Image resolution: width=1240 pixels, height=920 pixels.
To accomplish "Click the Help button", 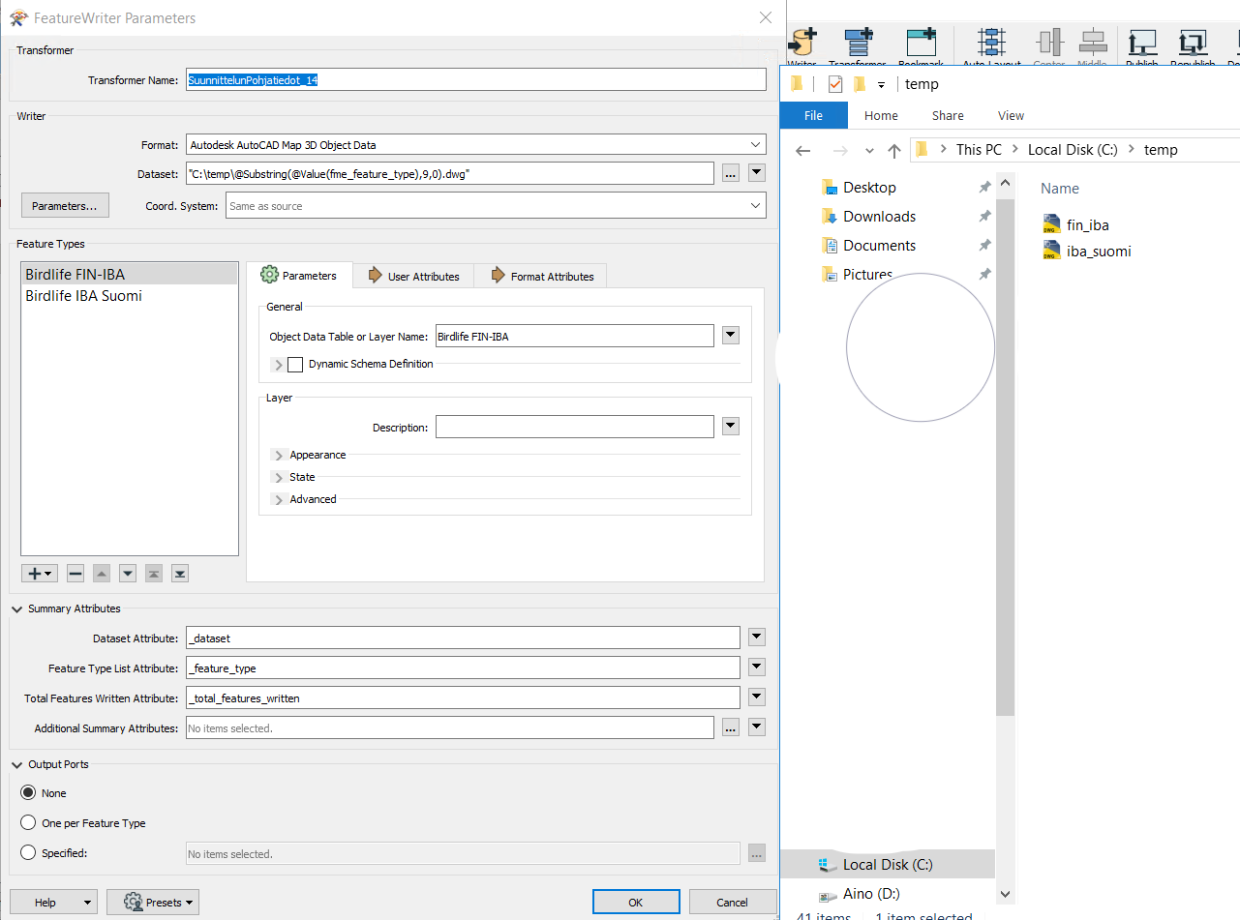I will (53, 902).
